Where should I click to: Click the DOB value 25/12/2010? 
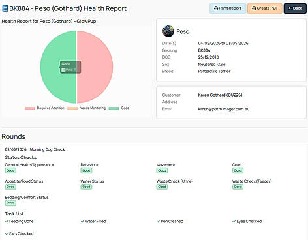point(208,57)
